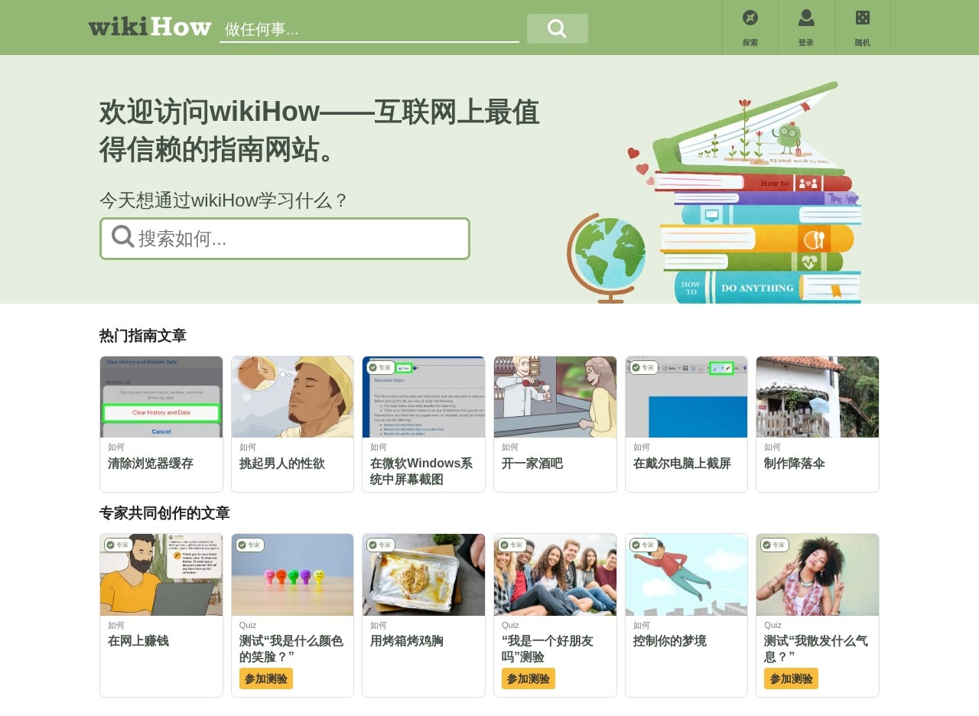This screenshot has height=716, width=979.
Task: Click the 用烤箱烤鸡胸 article thumbnail
Action: pyautogui.click(x=424, y=574)
